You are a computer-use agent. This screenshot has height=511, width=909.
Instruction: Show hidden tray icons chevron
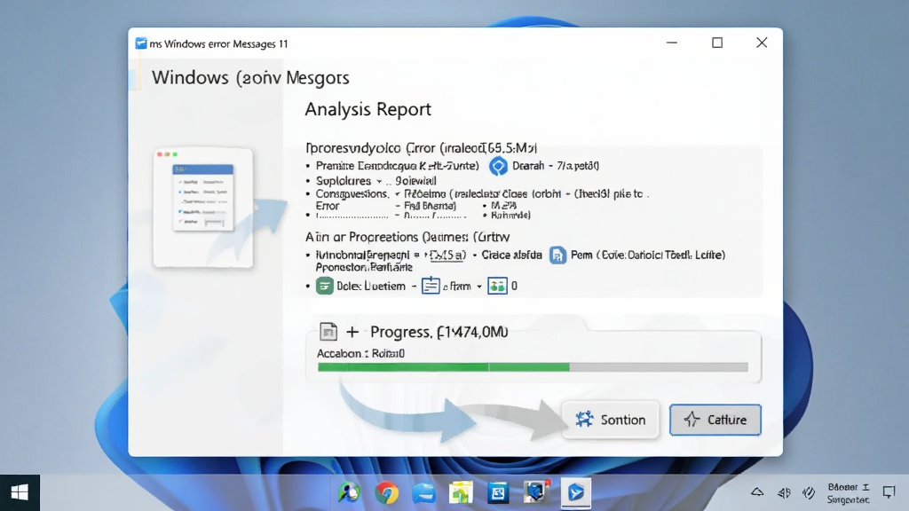pyautogui.click(x=757, y=492)
